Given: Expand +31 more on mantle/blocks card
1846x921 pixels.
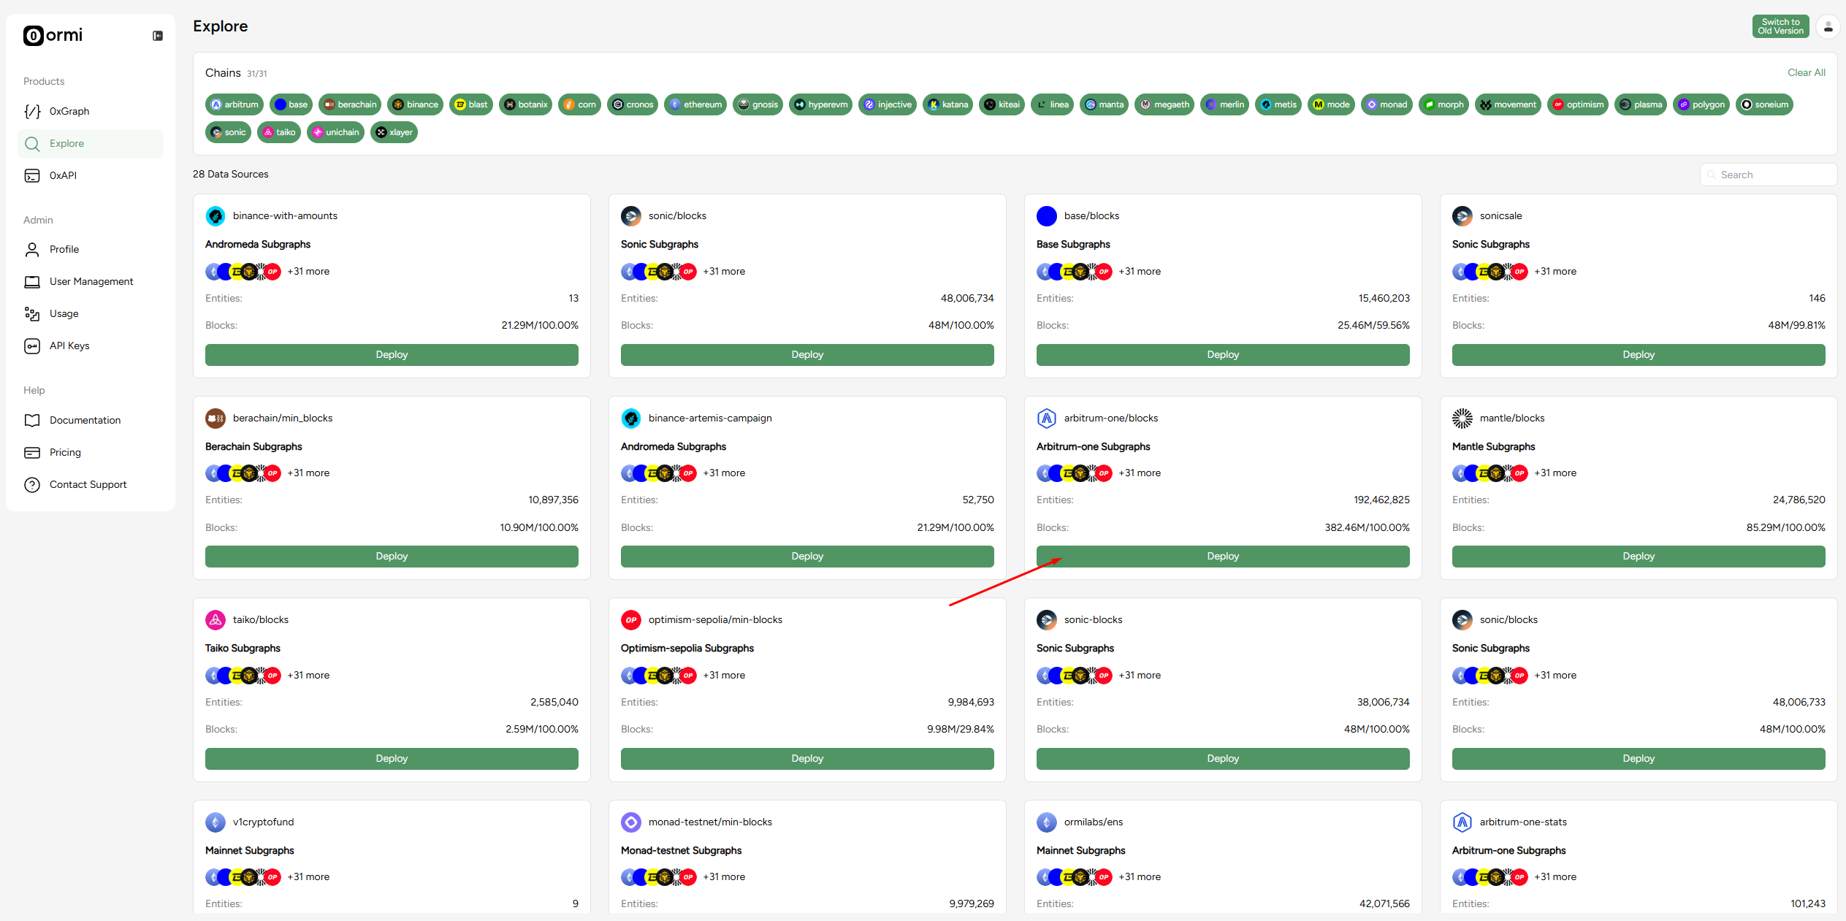Looking at the screenshot, I should (1555, 473).
